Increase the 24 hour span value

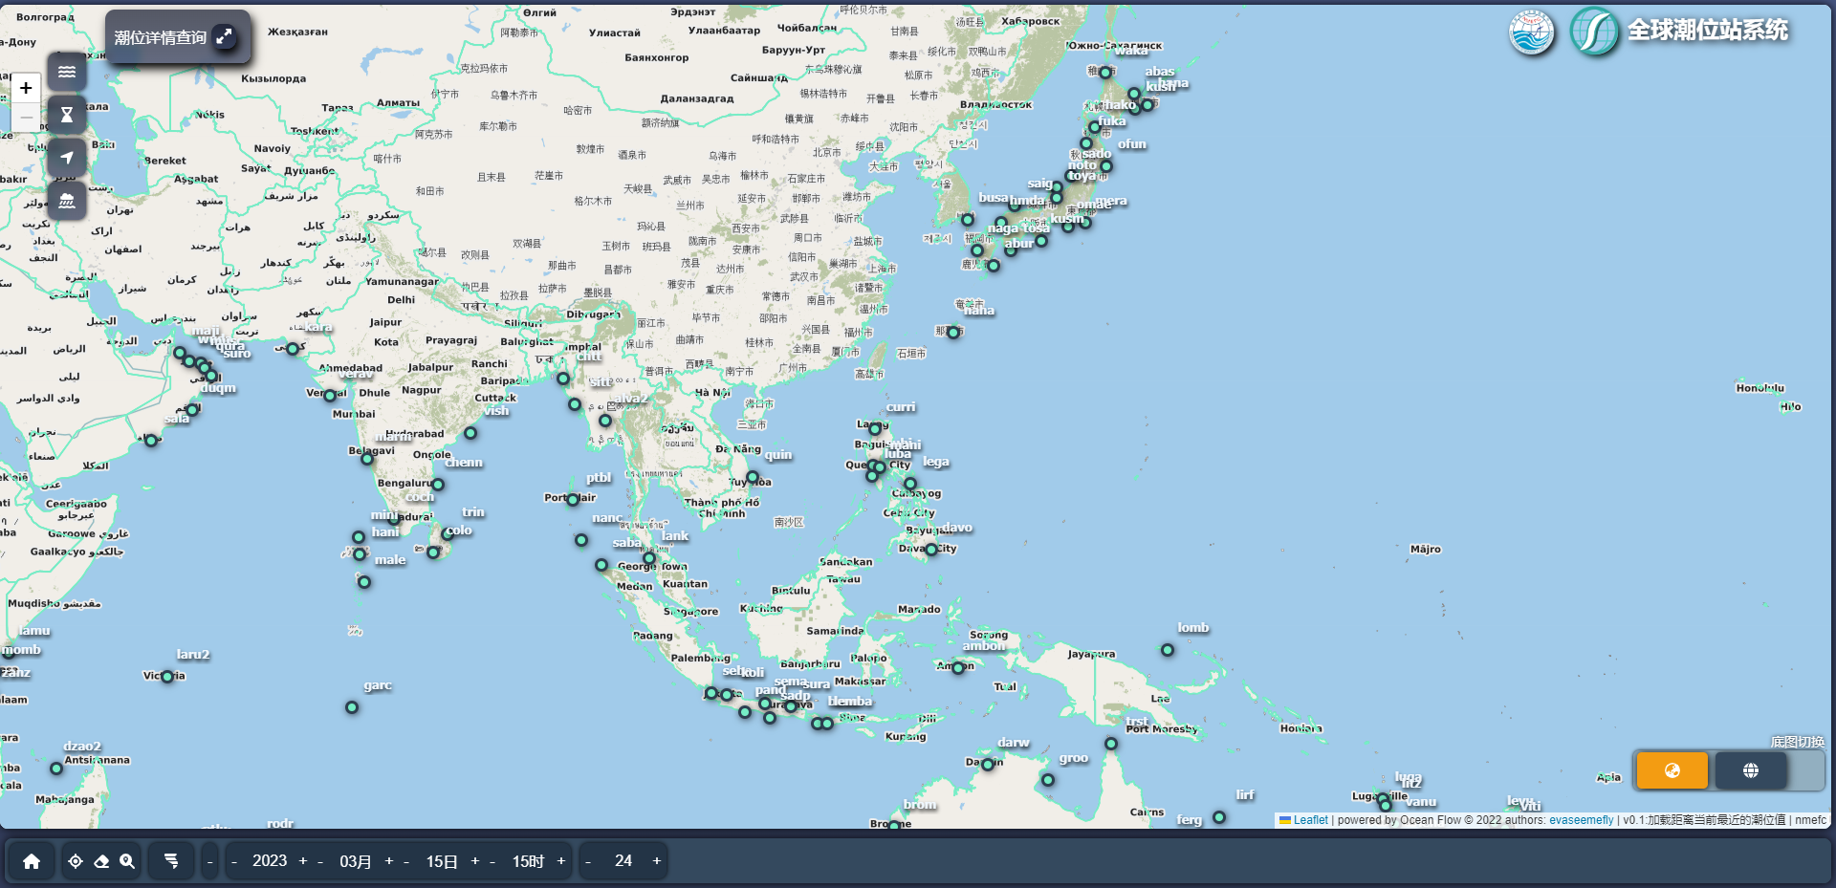click(x=657, y=861)
